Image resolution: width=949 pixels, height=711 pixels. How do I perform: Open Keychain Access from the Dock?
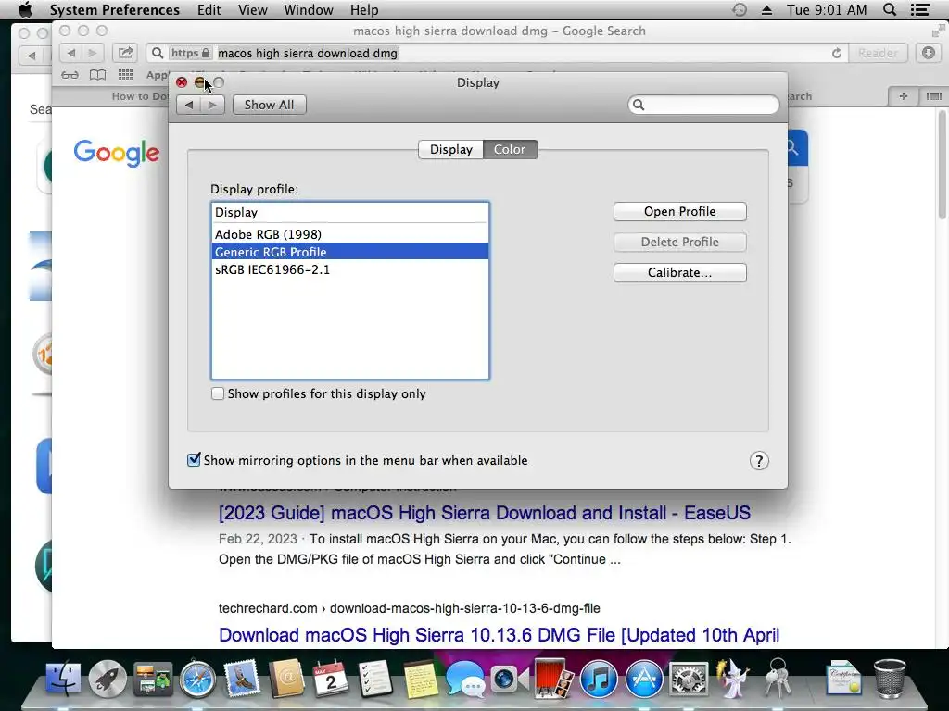[x=778, y=679]
